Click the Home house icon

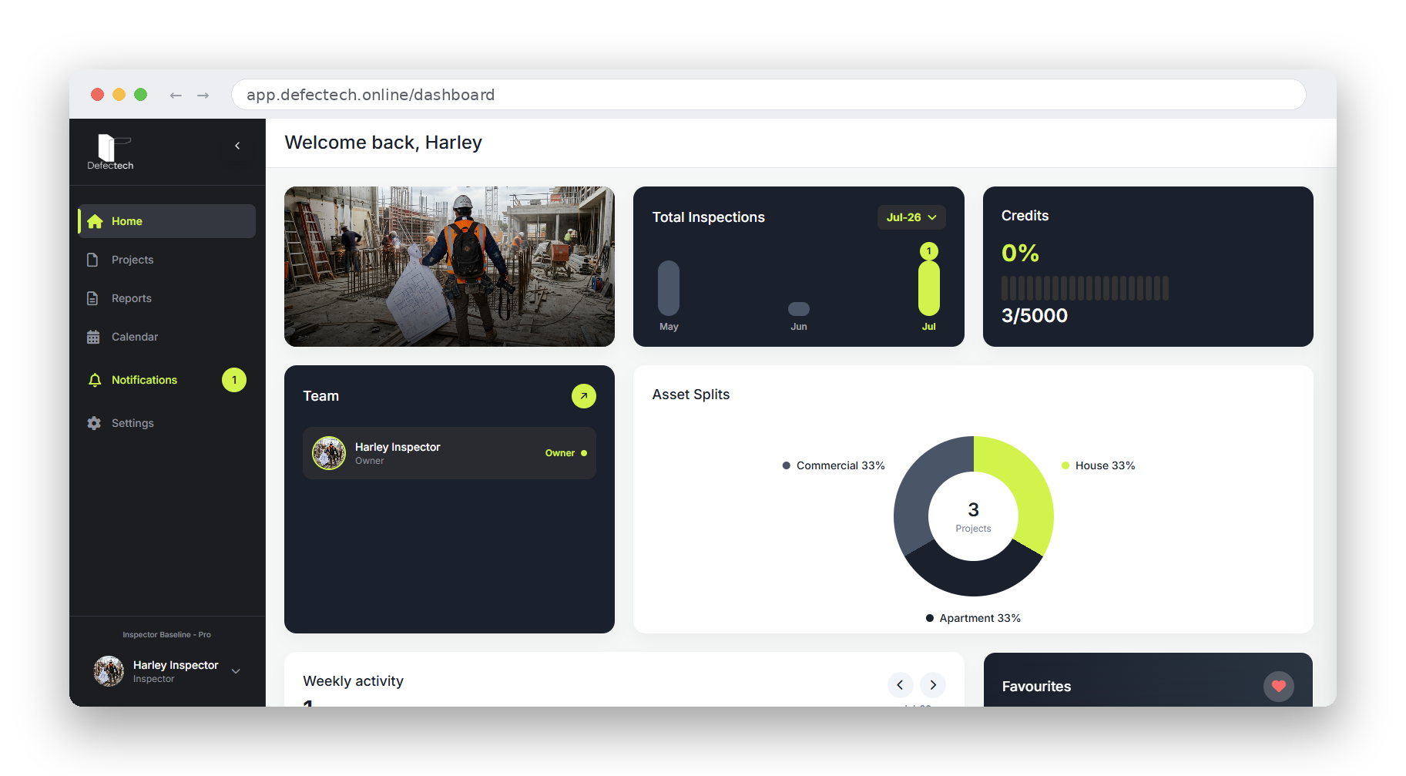click(x=95, y=221)
